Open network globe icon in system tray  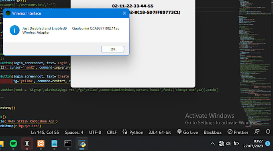coord(221,143)
